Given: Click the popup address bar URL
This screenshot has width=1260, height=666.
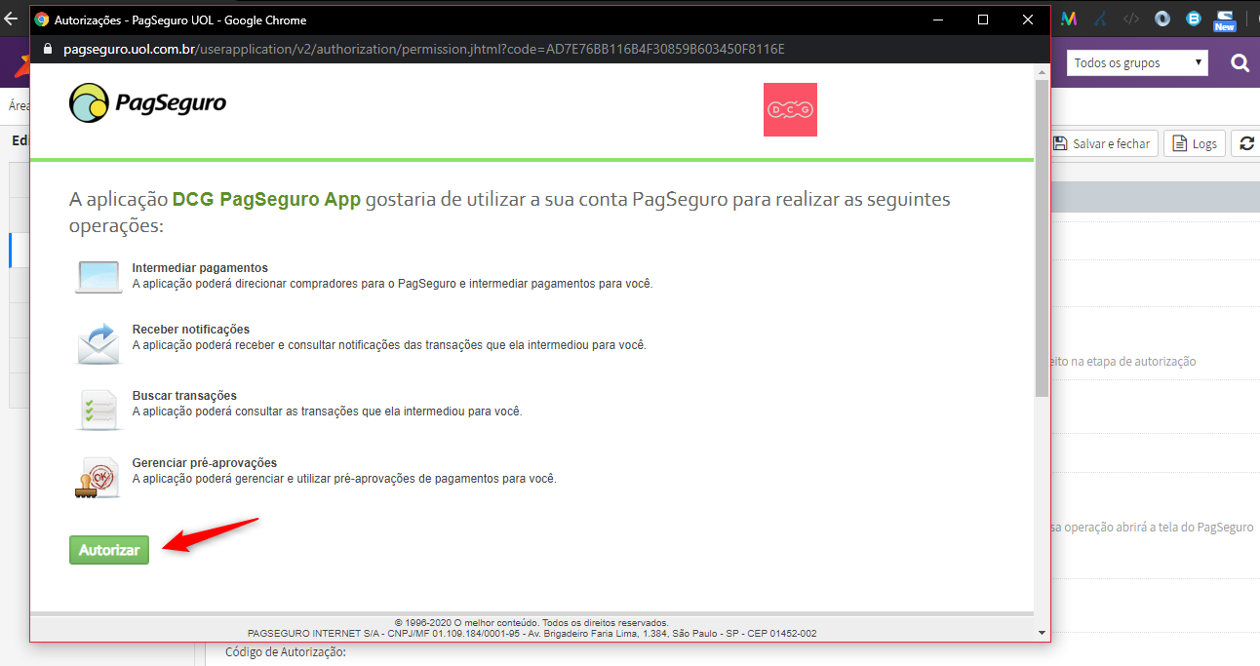Looking at the screenshot, I should click(423, 49).
